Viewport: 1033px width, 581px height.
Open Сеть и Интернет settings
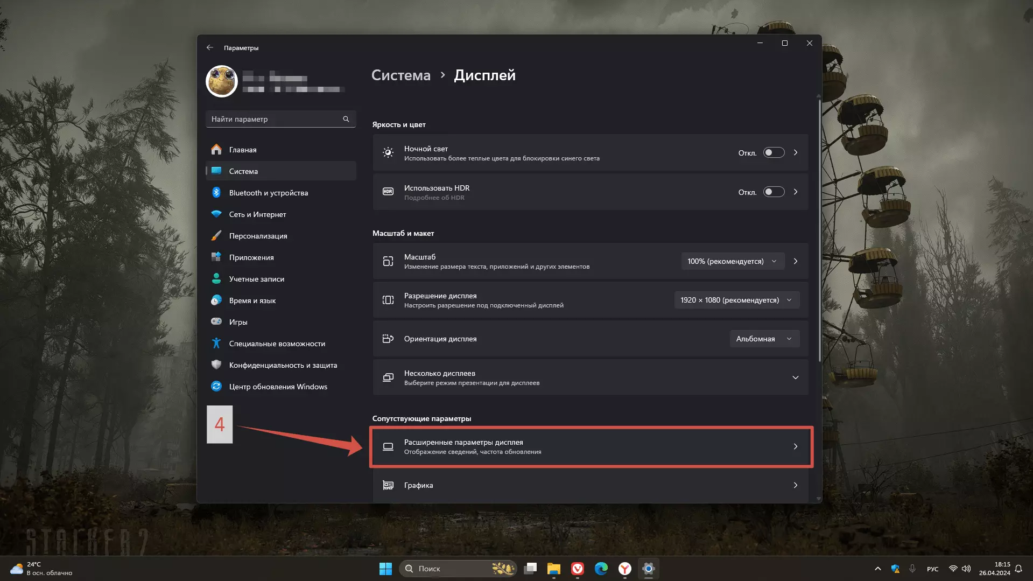[280, 214]
